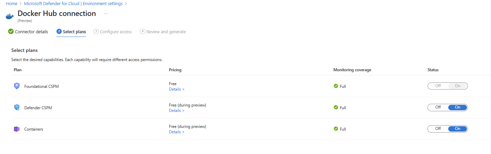Click the Containers plan icon
The width and height of the screenshot is (491, 154).
17,129
